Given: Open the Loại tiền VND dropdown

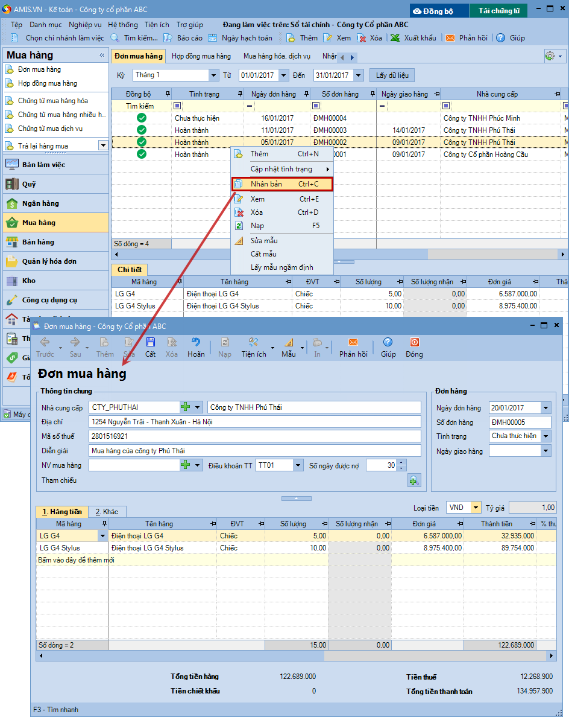Looking at the screenshot, I should tap(476, 508).
